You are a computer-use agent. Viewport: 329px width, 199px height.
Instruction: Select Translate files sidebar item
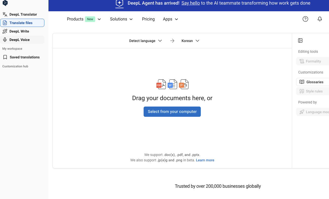(x=22, y=23)
